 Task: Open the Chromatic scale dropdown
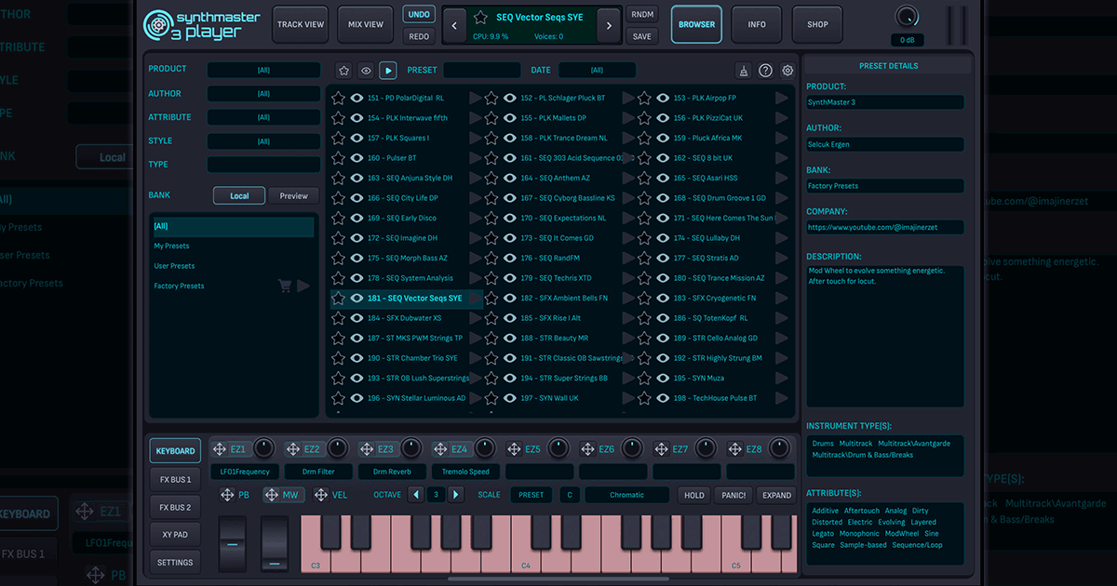(627, 496)
